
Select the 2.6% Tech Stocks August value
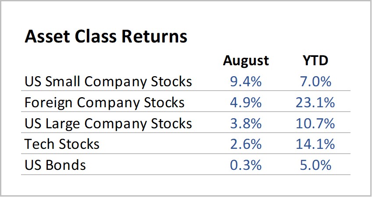246,144
